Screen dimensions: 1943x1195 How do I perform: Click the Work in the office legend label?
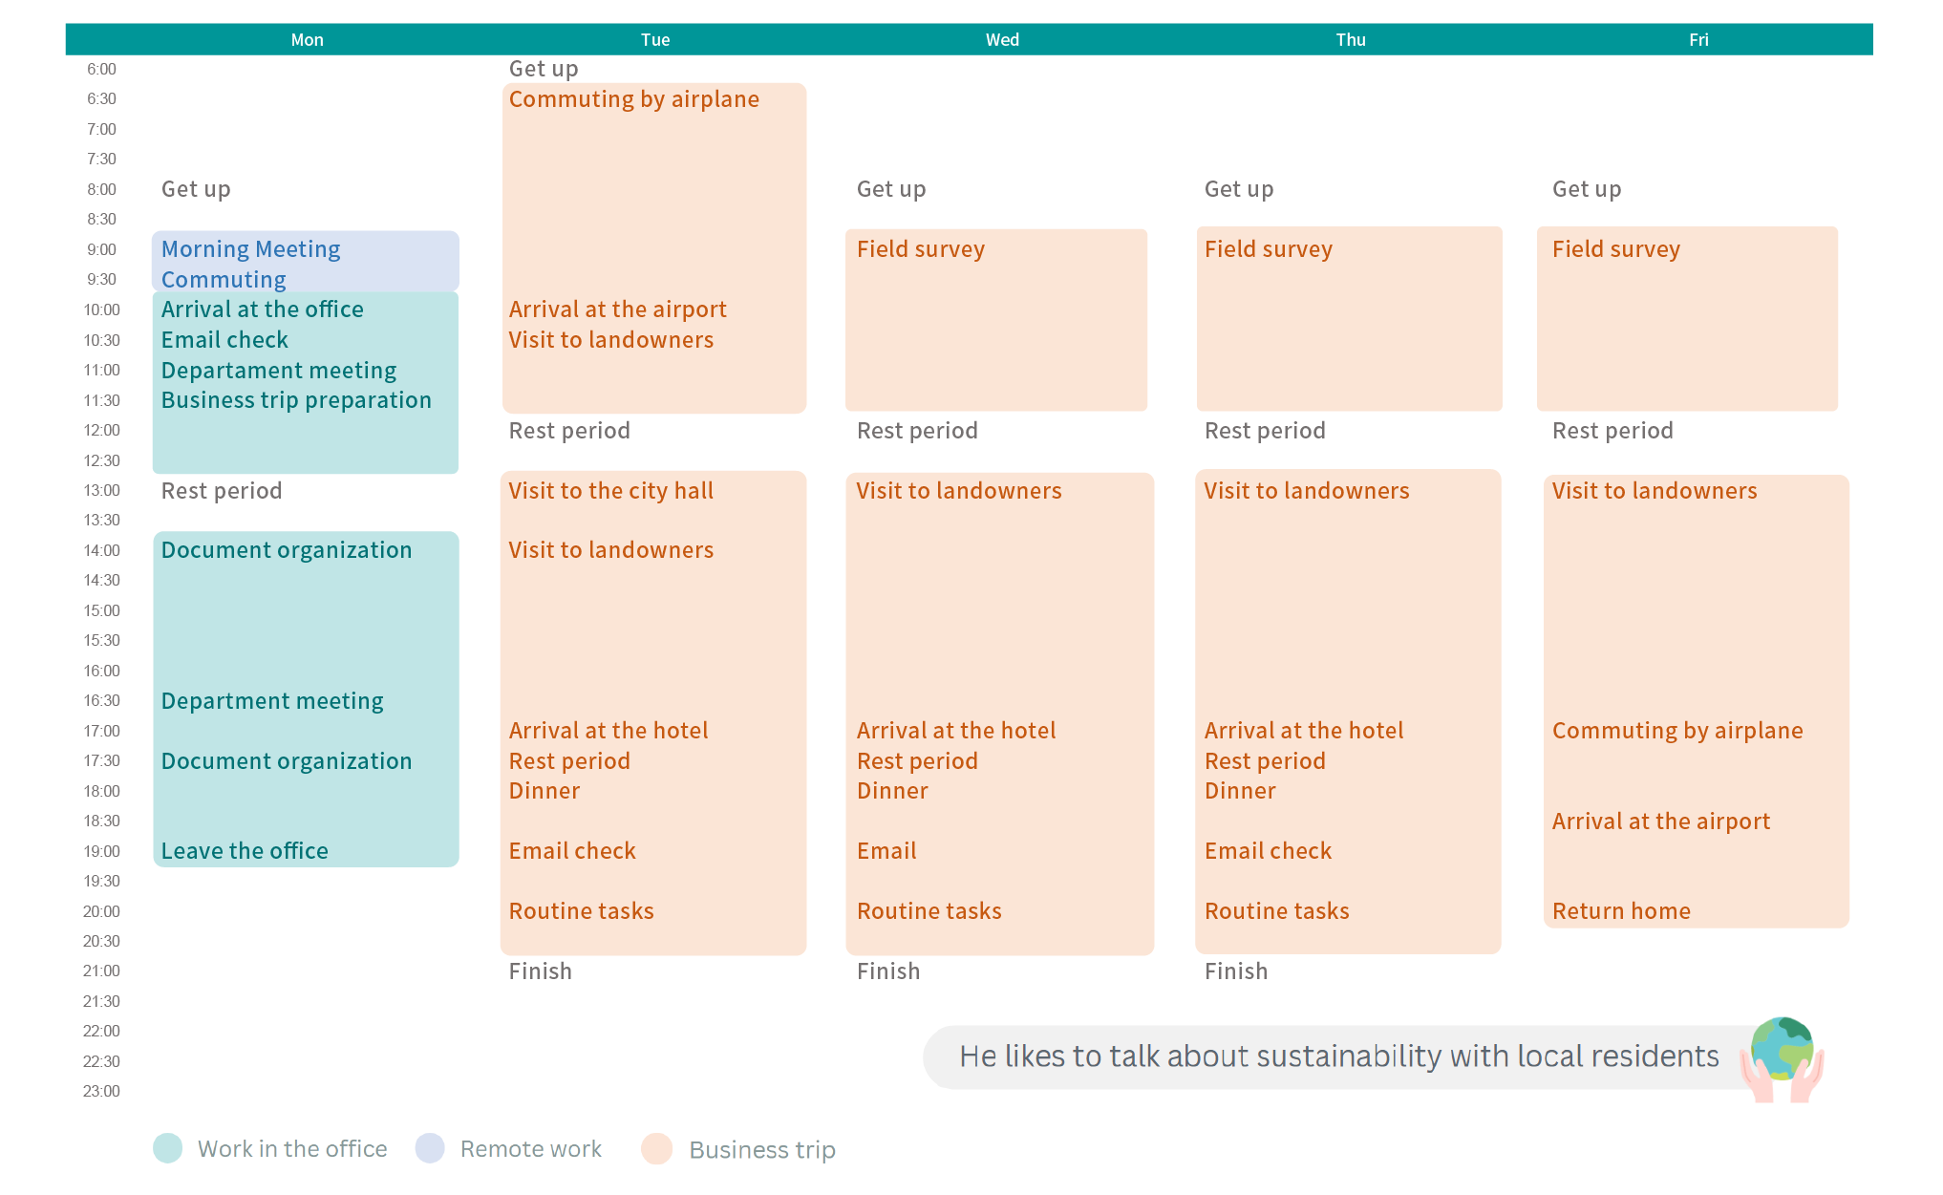(x=292, y=1148)
